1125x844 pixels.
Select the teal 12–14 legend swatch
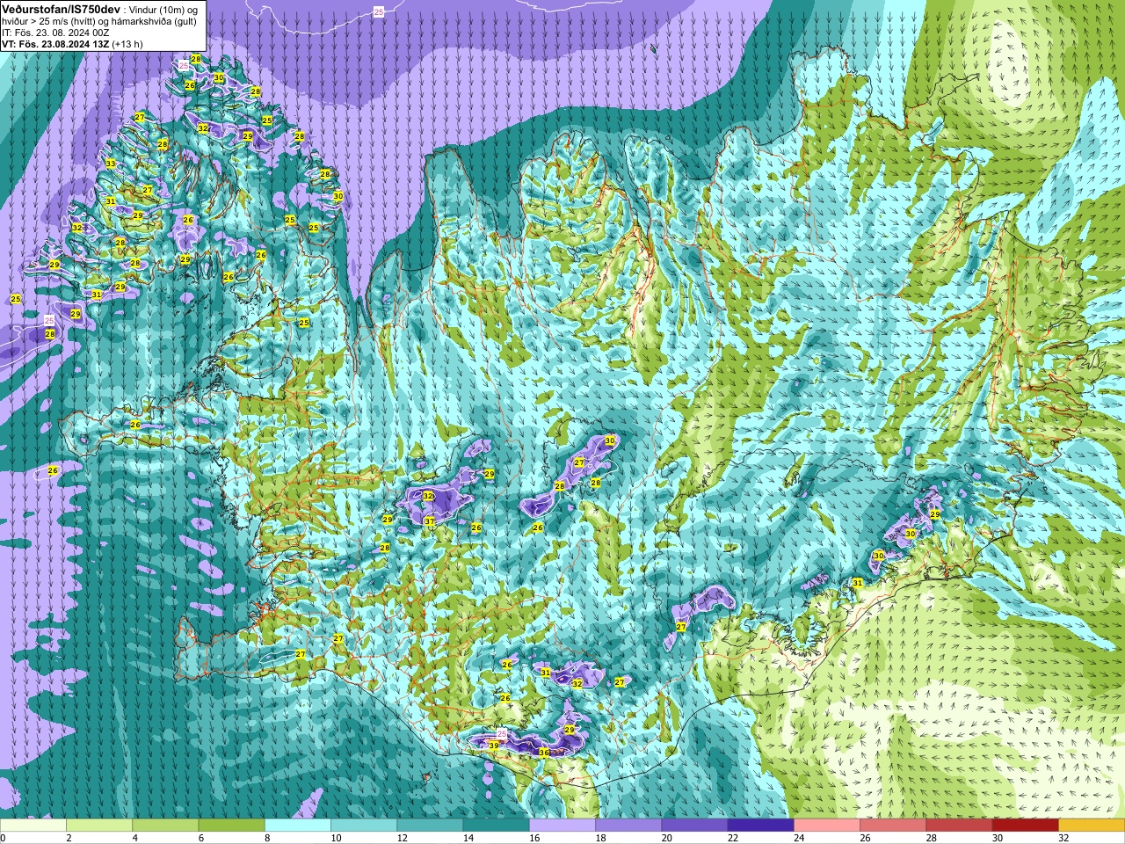tap(431, 826)
